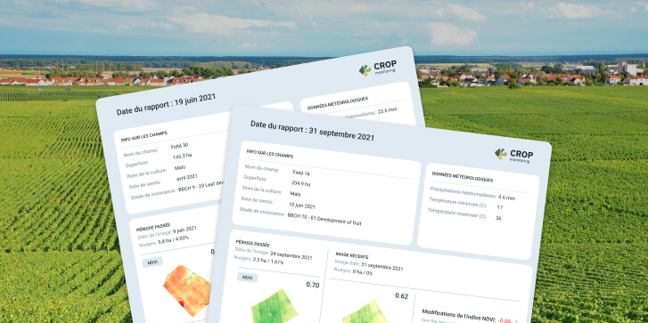Select the NDVI badge on the front report
The width and height of the screenshot is (648, 323).
coord(247,278)
